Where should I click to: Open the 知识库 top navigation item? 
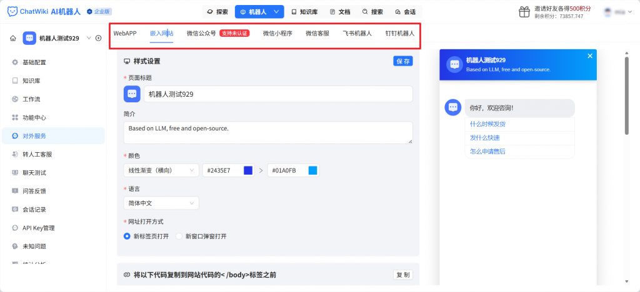click(x=304, y=12)
